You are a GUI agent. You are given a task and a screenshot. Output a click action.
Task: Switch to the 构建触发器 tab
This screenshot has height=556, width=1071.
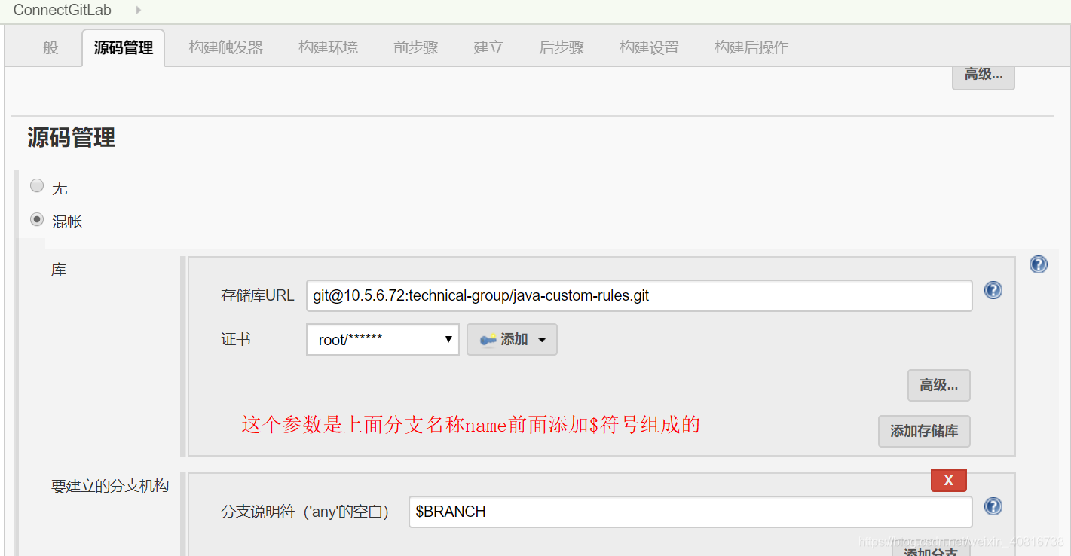226,47
